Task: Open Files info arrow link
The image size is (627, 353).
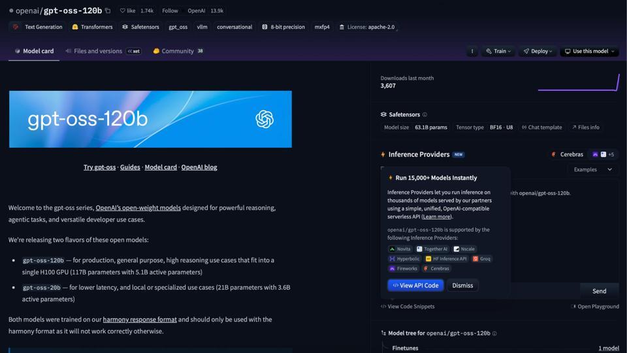Action: [x=585, y=127]
